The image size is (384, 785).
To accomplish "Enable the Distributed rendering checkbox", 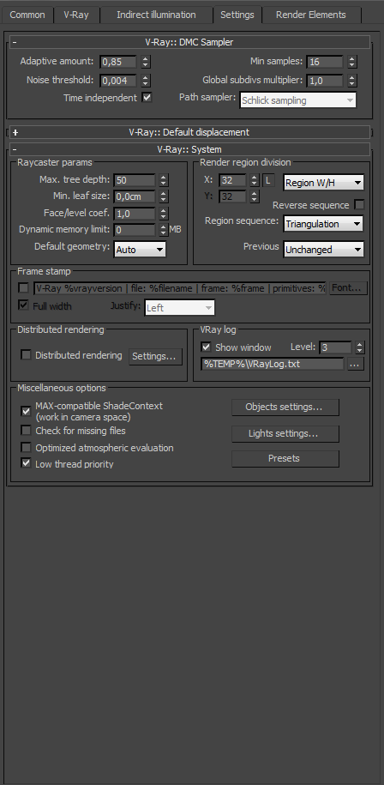I will point(26,354).
